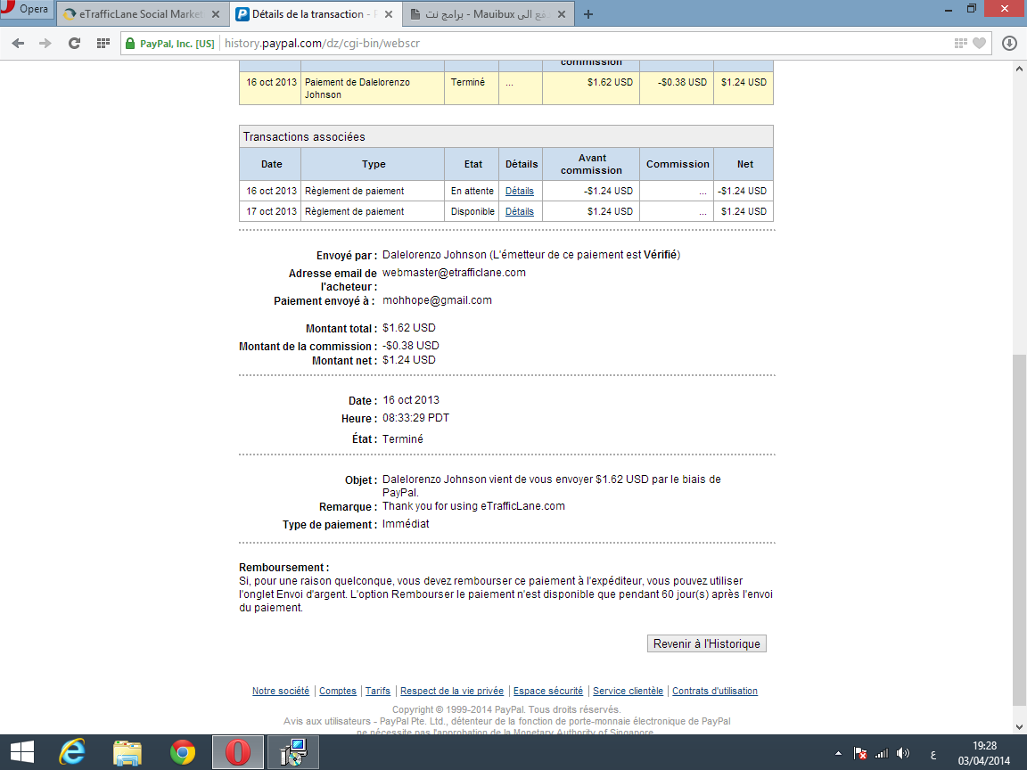The image size is (1027, 770).
Task: Open a new tab with the plus button
Action: tap(588, 14)
